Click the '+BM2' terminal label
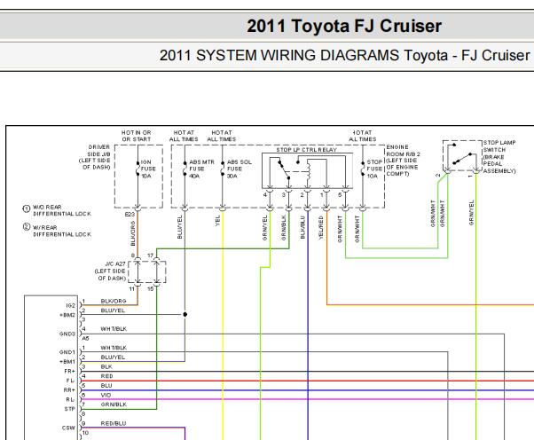534x440 pixels. click(67, 315)
